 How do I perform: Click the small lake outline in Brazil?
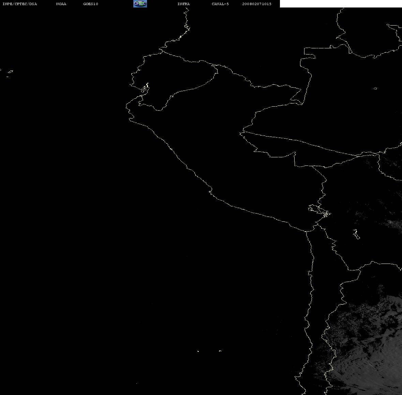click(x=375, y=88)
